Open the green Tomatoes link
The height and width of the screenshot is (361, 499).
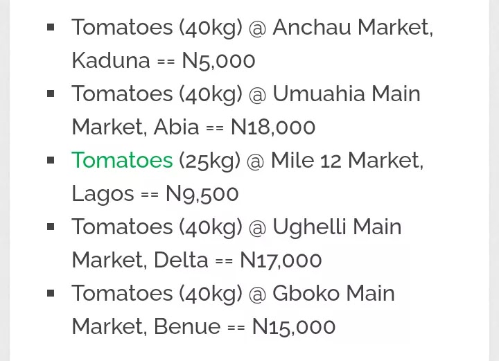pos(122,160)
